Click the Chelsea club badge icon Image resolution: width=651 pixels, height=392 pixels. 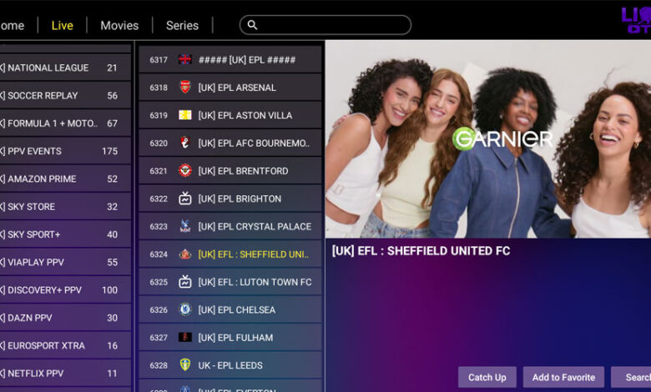tap(185, 309)
